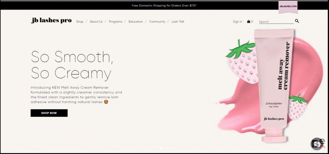The width and height of the screenshot is (329, 154).
Task: Click the free domestic shipping announcement banner
Action: (x=164, y=5)
